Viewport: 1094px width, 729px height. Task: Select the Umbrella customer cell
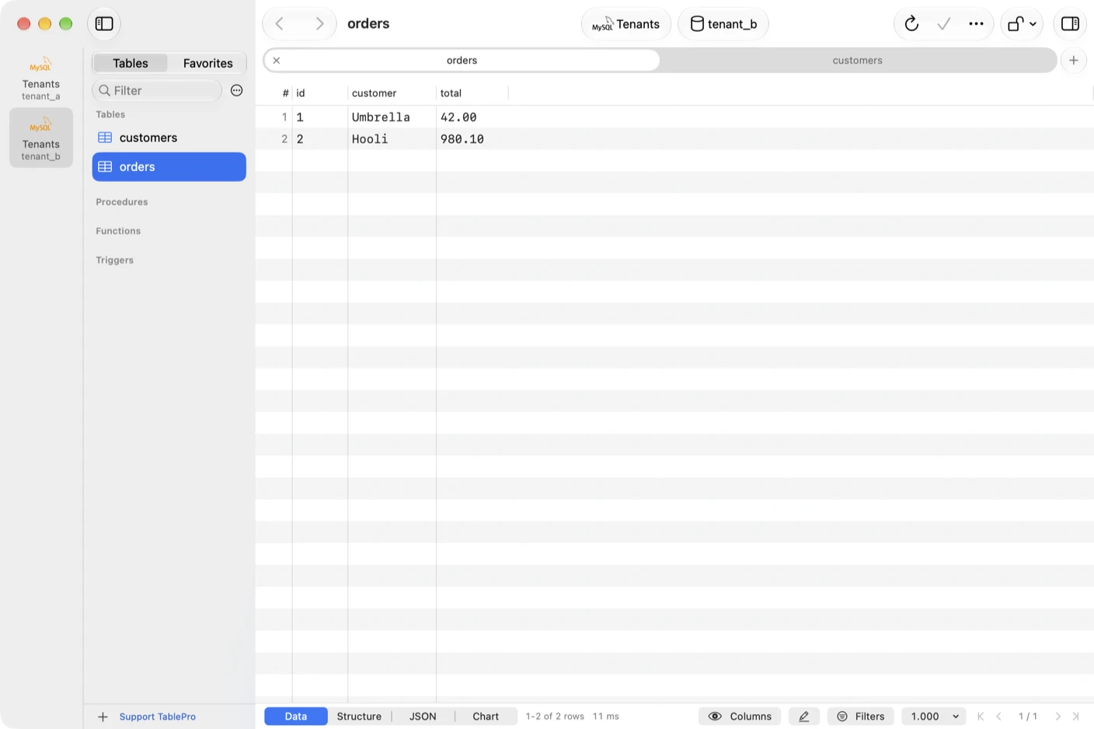tap(392, 117)
